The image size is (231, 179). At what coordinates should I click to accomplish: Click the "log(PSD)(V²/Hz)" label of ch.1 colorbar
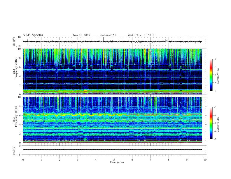218,76
